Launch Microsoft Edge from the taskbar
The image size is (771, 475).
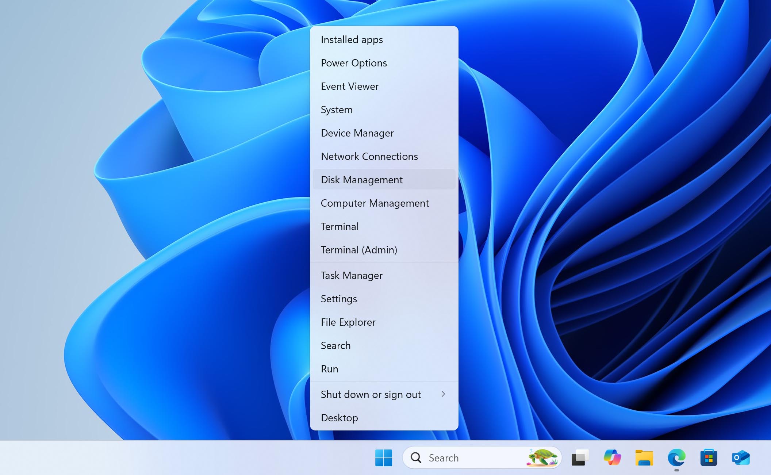676,457
